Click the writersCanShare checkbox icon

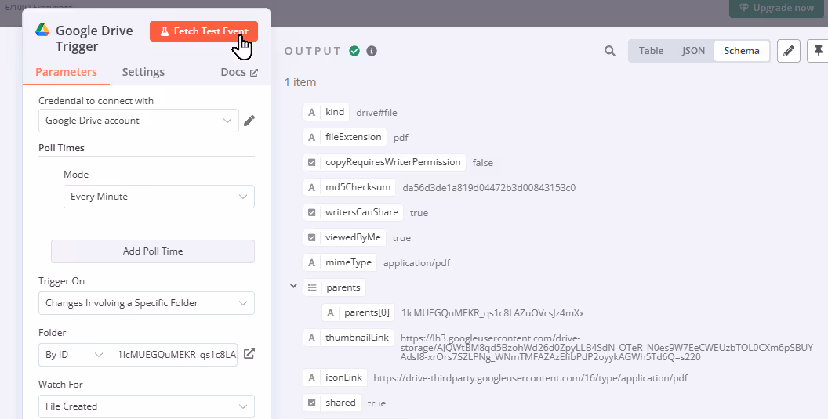click(x=311, y=212)
